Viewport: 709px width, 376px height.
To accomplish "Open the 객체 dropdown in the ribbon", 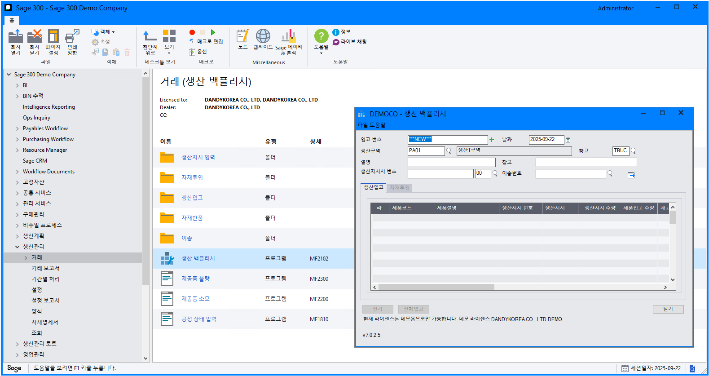I will pos(103,32).
